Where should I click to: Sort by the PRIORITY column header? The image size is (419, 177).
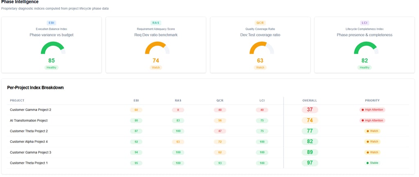(372, 101)
